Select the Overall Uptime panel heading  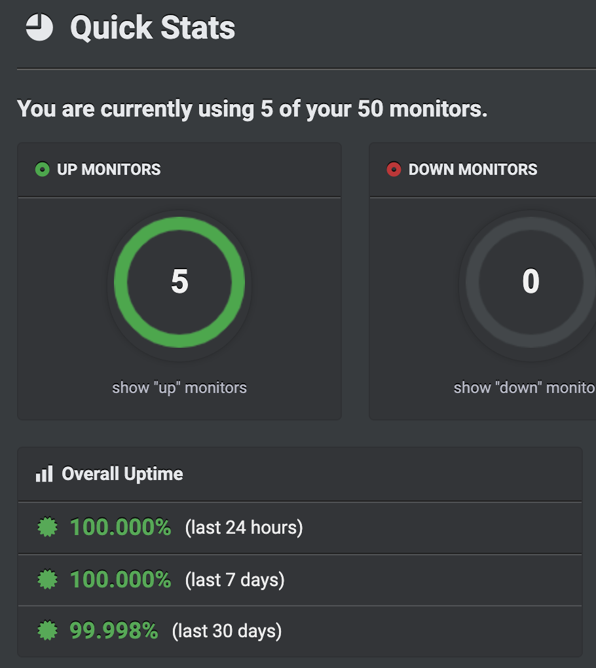coord(122,474)
